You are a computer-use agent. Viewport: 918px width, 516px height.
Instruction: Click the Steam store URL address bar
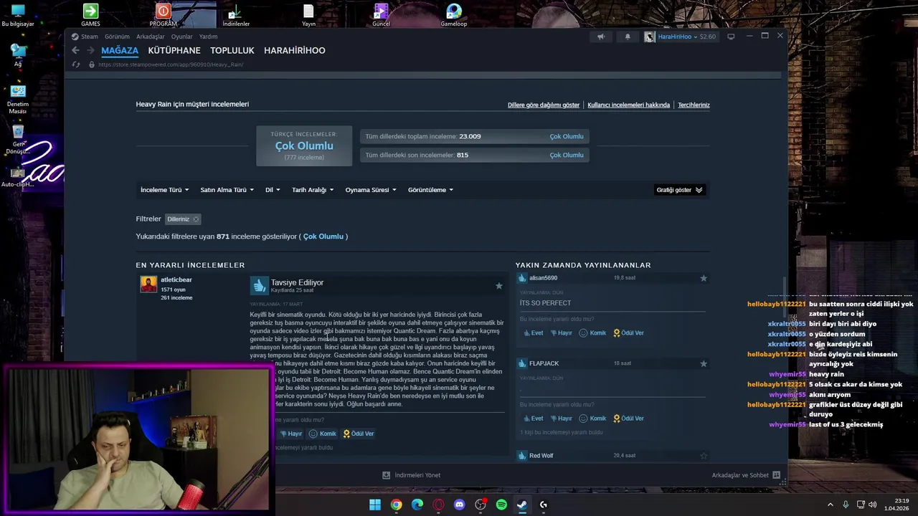point(171,64)
